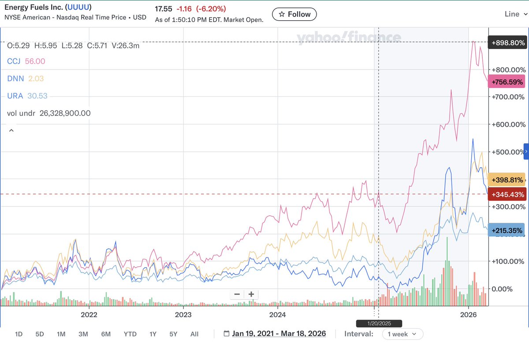The height and width of the screenshot is (342, 529).
Task: Select the 6M range
Action: pyautogui.click(x=105, y=334)
